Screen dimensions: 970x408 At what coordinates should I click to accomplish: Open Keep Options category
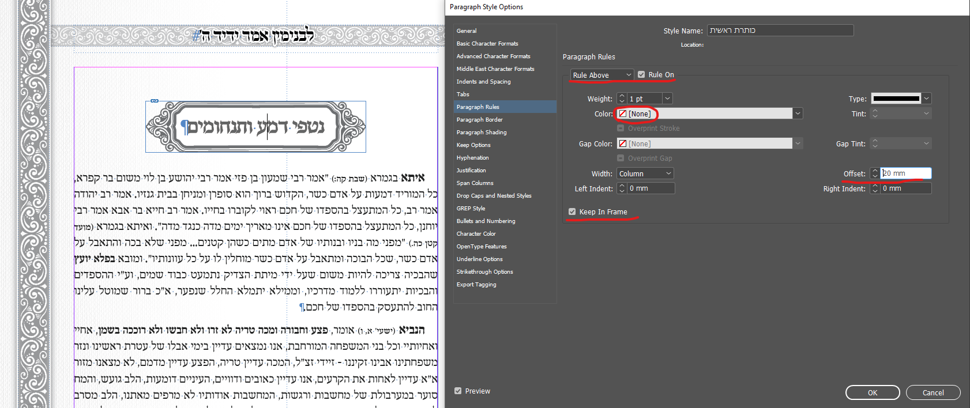(473, 145)
